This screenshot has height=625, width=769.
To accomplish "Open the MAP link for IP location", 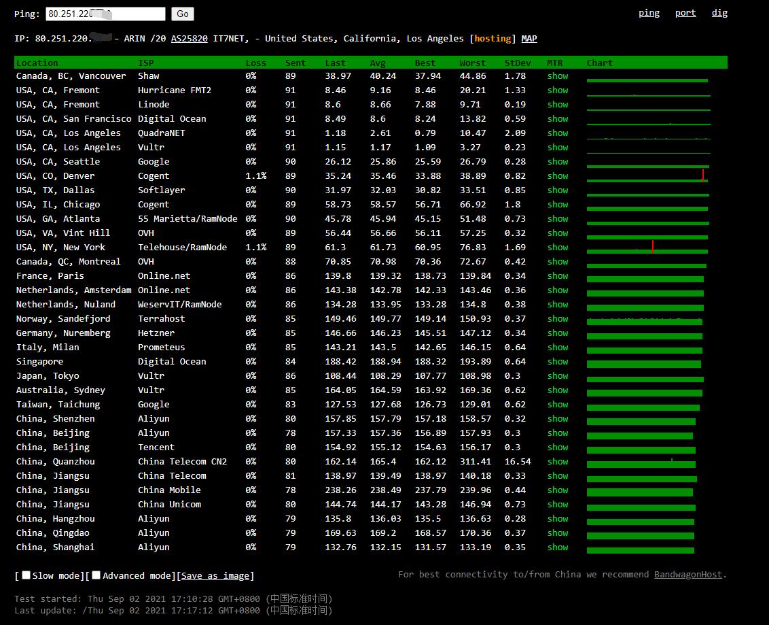I will [529, 39].
